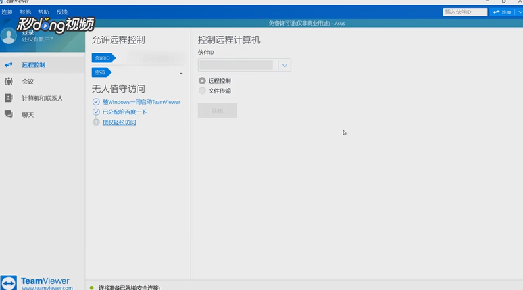Image resolution: width=523 pixels, height=290 pixels.
Task: Click the blue 连接 button in the top bar
Action: point(503,12)
